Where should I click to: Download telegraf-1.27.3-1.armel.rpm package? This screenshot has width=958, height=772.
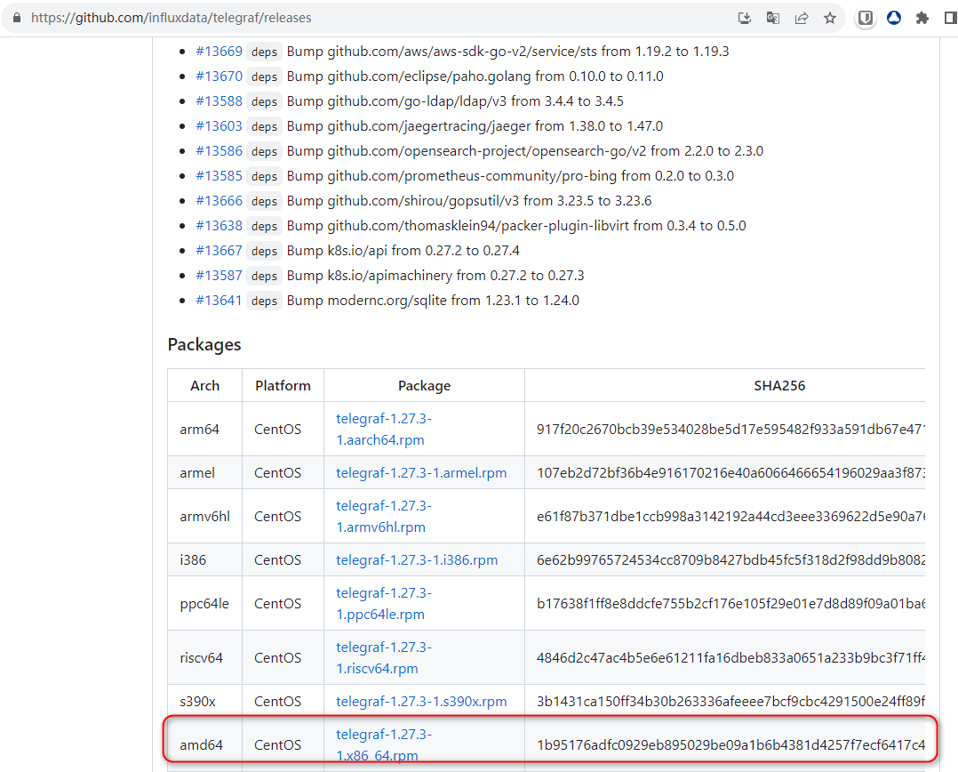pos(421,473)
